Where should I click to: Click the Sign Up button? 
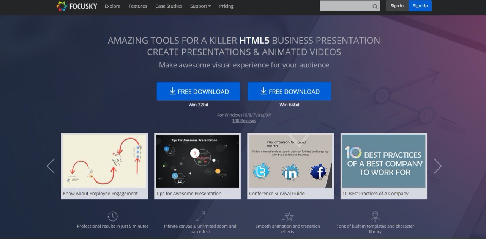(x=420, y=6)
